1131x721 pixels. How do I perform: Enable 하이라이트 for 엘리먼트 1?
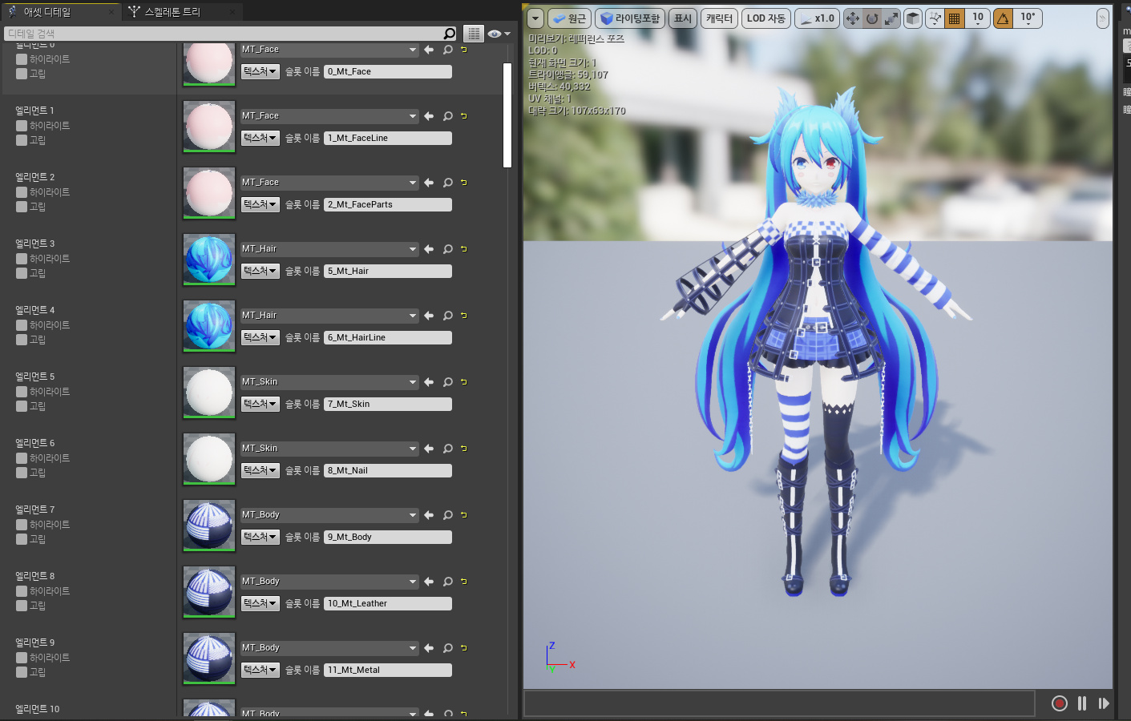[22, 126]
